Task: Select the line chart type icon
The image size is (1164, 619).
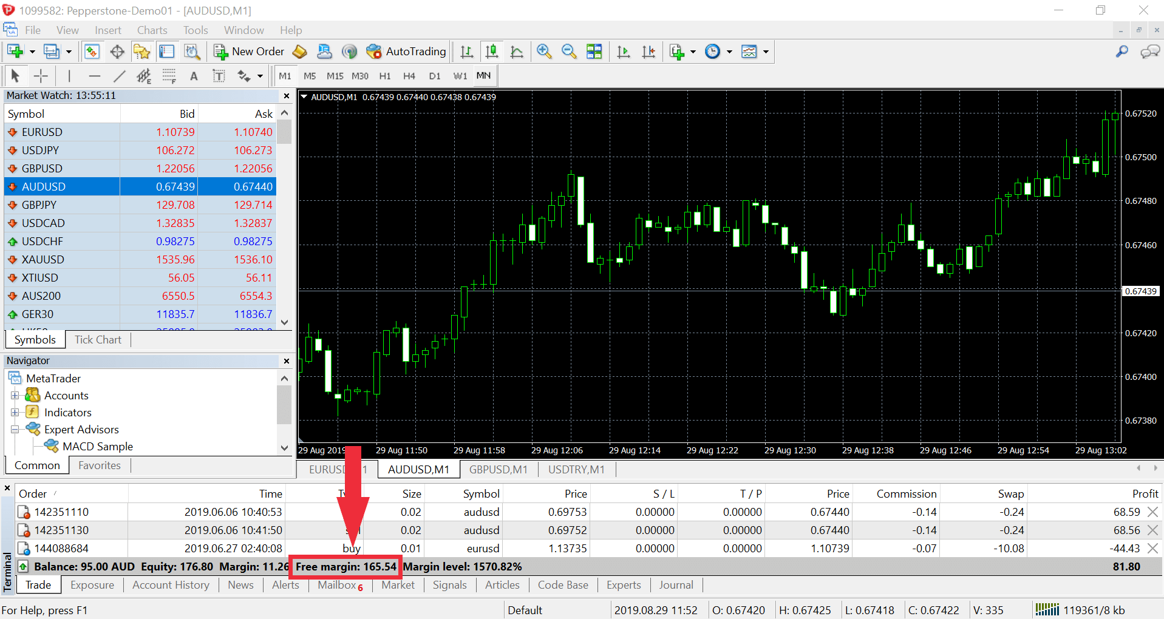Action: tap(517, 52)
